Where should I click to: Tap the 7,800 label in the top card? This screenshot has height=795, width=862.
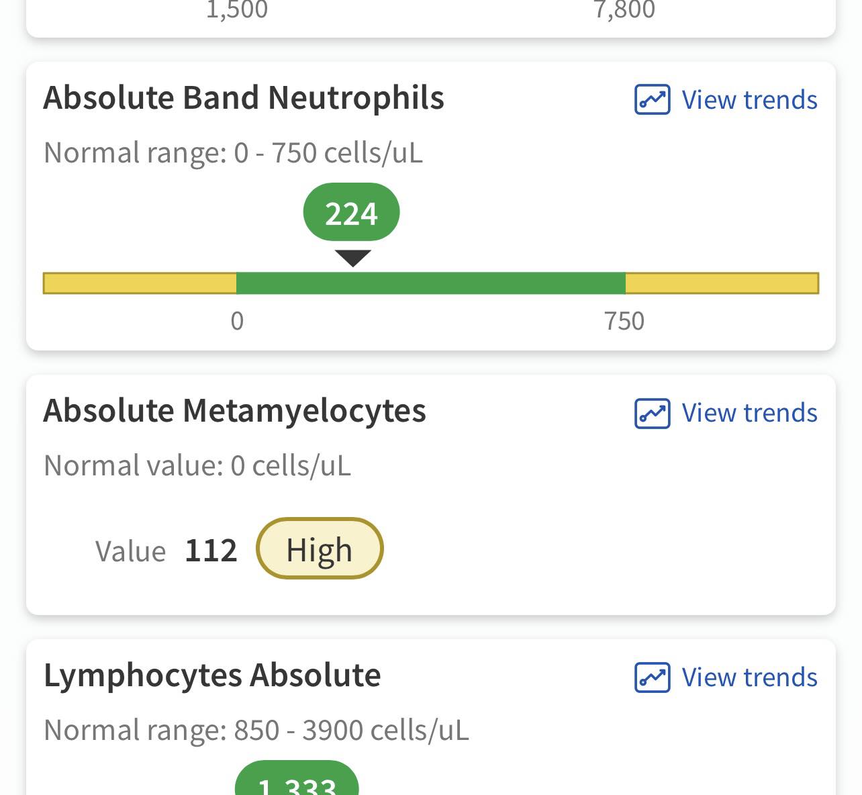624,10
